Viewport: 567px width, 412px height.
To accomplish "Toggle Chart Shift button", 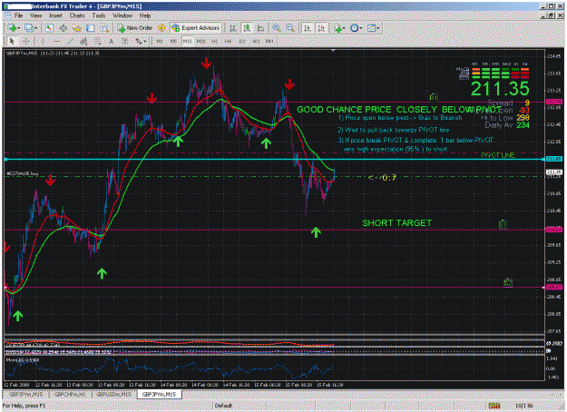I will coord(321,28).
